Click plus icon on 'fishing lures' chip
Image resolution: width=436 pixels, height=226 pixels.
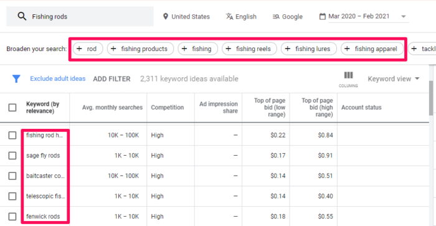click(x=288, y=49)
